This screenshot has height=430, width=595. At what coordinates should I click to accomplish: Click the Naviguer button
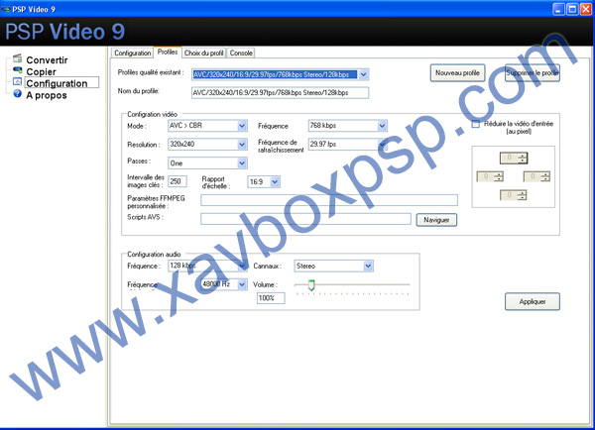click(436, 220)
